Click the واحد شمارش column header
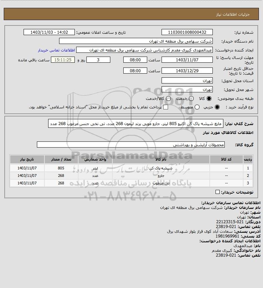This screenshot has width=263, height=288. point(95,159)
